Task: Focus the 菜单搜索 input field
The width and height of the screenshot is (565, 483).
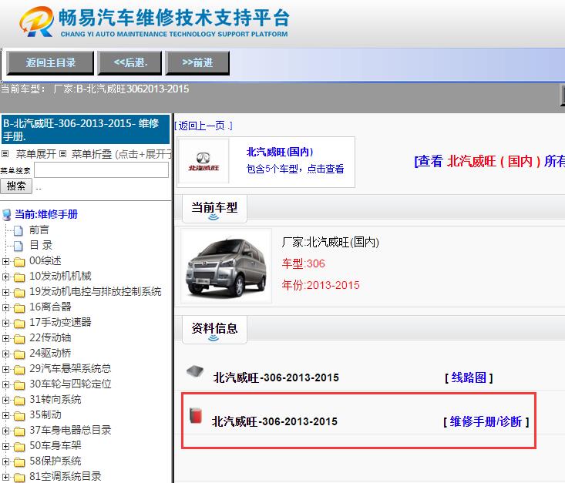Action: 101,170
